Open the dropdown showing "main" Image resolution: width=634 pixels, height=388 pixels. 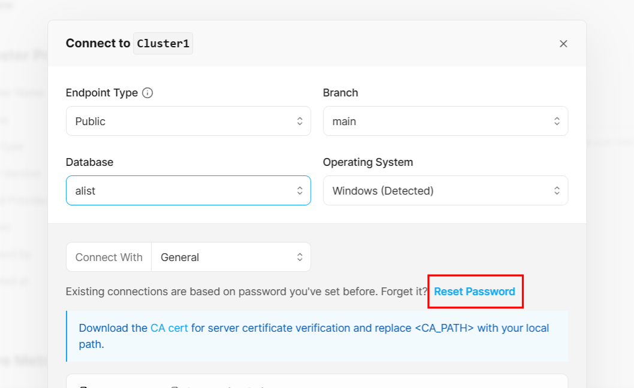click(437, 121)
